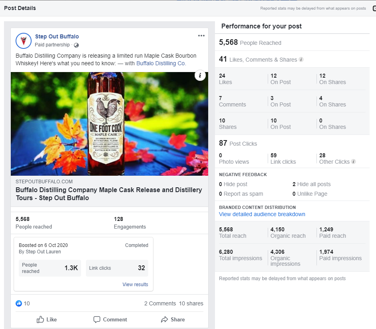Click the Completed boost status
Image resolution: width=376 pixels, height=329 pixels.
pos(137,245)
